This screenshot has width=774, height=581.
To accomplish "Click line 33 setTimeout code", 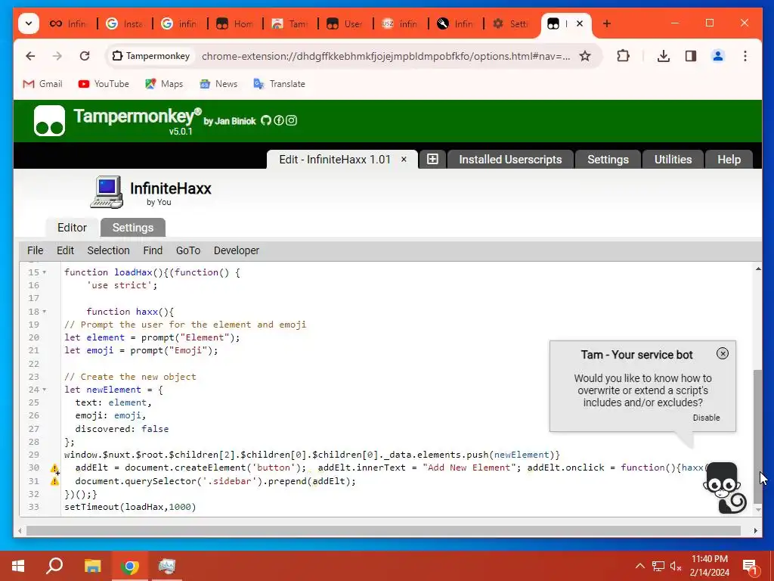I will tap(130, 508).
